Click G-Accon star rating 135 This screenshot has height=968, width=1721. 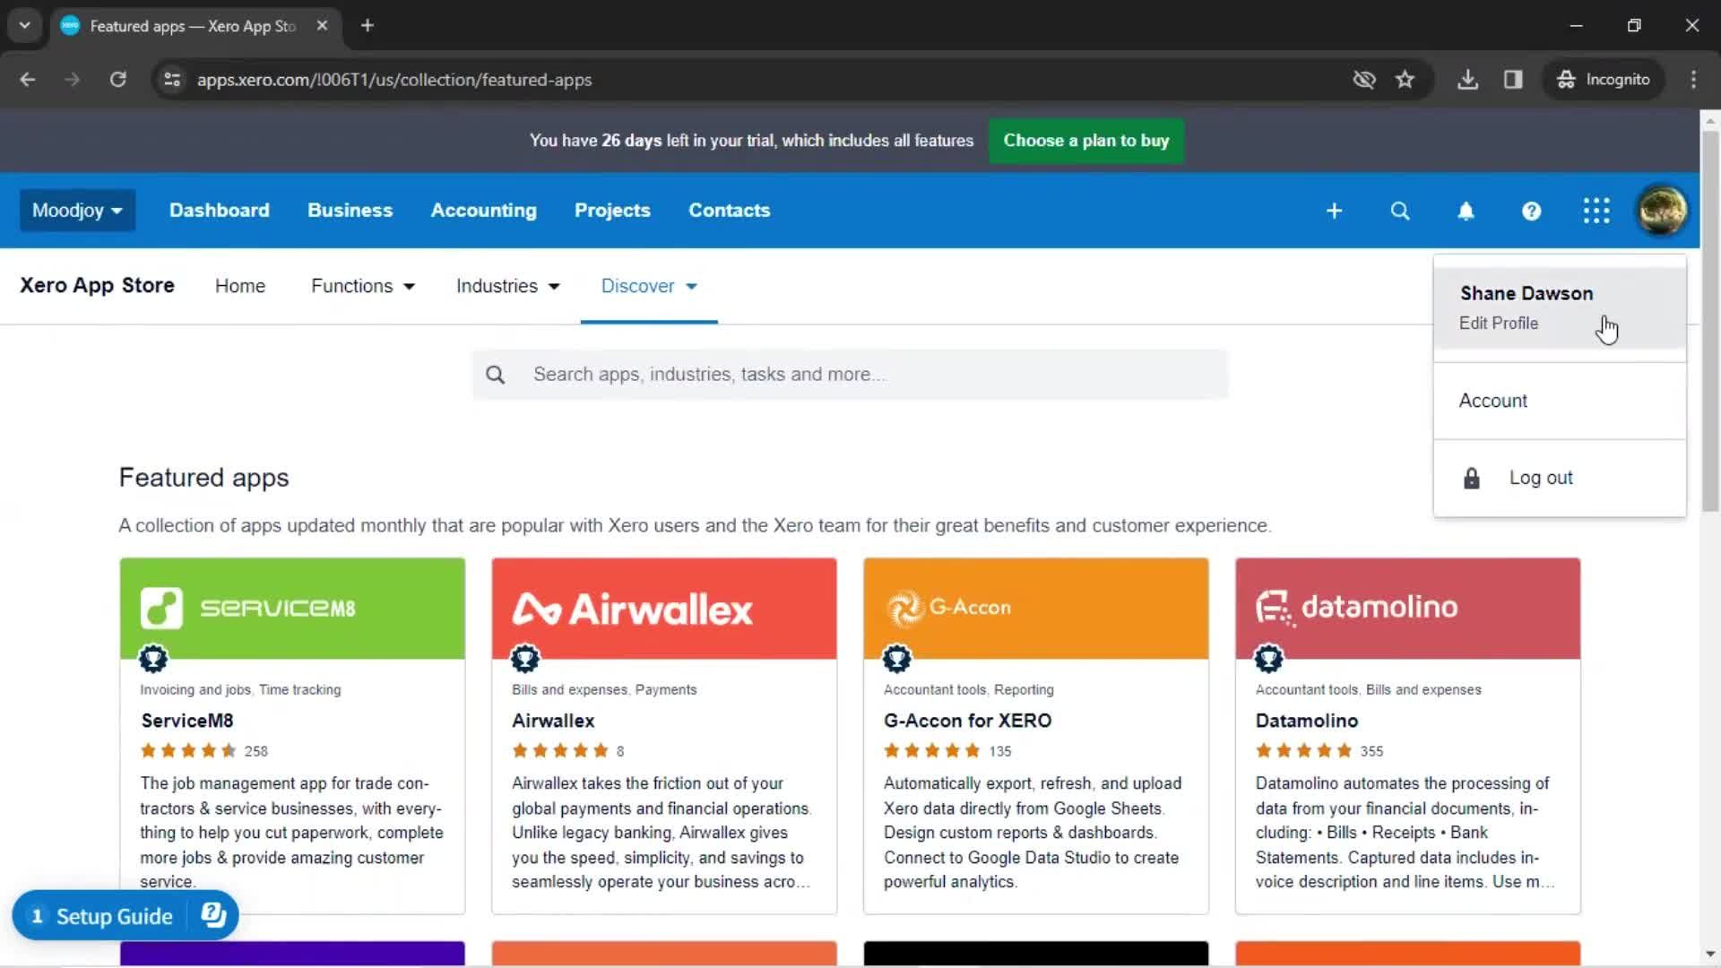click(947, 751)
